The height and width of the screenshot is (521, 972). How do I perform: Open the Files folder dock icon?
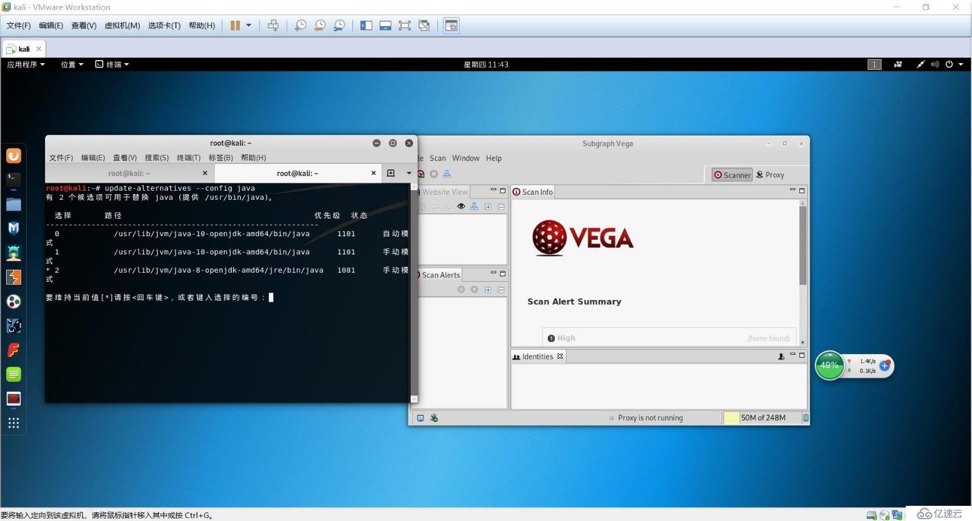pyautogui.click(x=13, y=204)
